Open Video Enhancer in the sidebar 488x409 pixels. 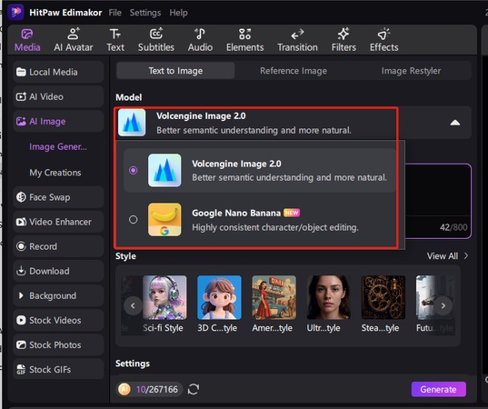point(58,222)
